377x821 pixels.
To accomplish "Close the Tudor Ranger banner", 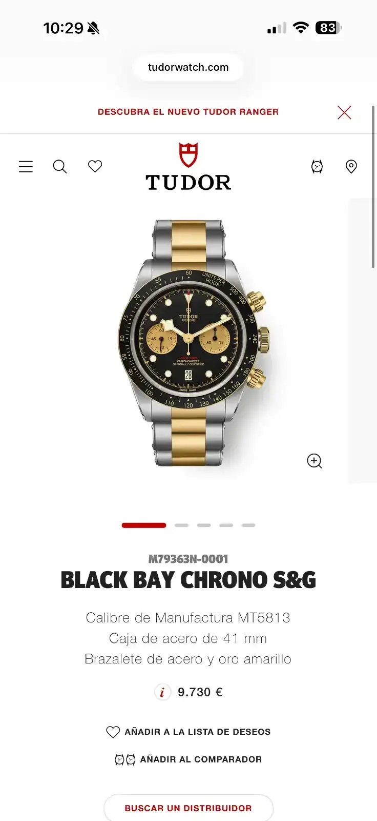I will click(344, 112).
